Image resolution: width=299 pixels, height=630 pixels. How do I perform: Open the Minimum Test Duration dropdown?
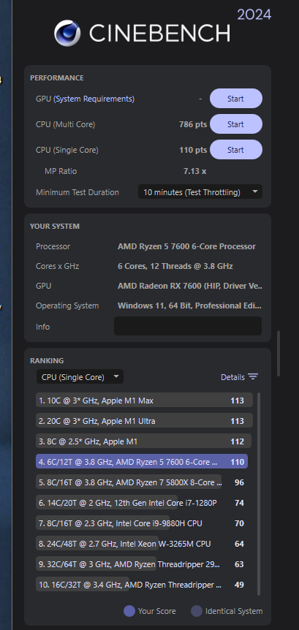[x=200, y=192]
